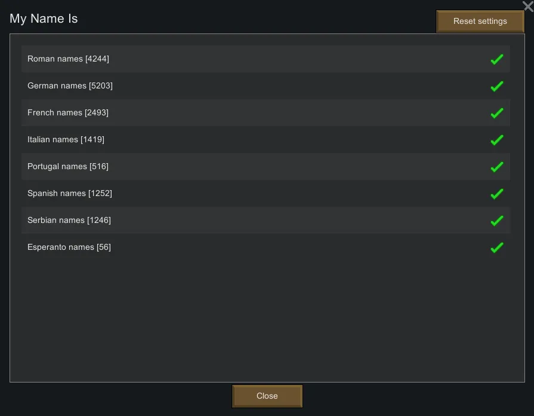Image resolution: width=534 pixels, height=416 pixels.
Task: Toggle the Italian names checkmark
Action: coord(496,140)
